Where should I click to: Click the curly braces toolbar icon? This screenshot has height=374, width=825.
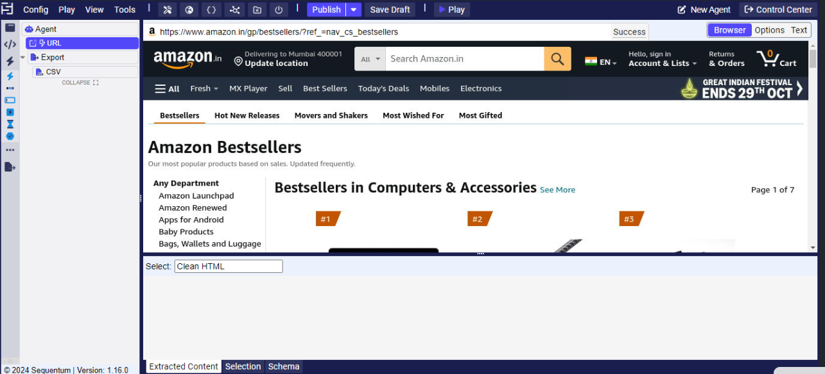point(212,10)
